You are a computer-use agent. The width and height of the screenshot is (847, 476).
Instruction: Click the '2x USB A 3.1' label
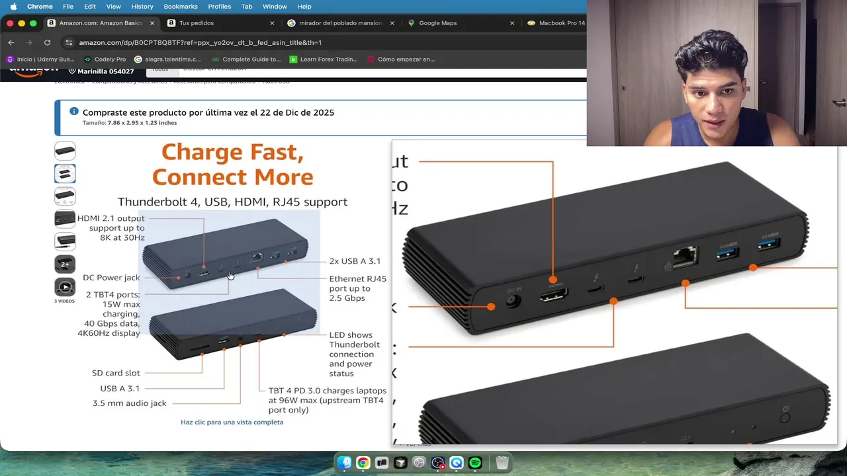click(x=355, y=261)
